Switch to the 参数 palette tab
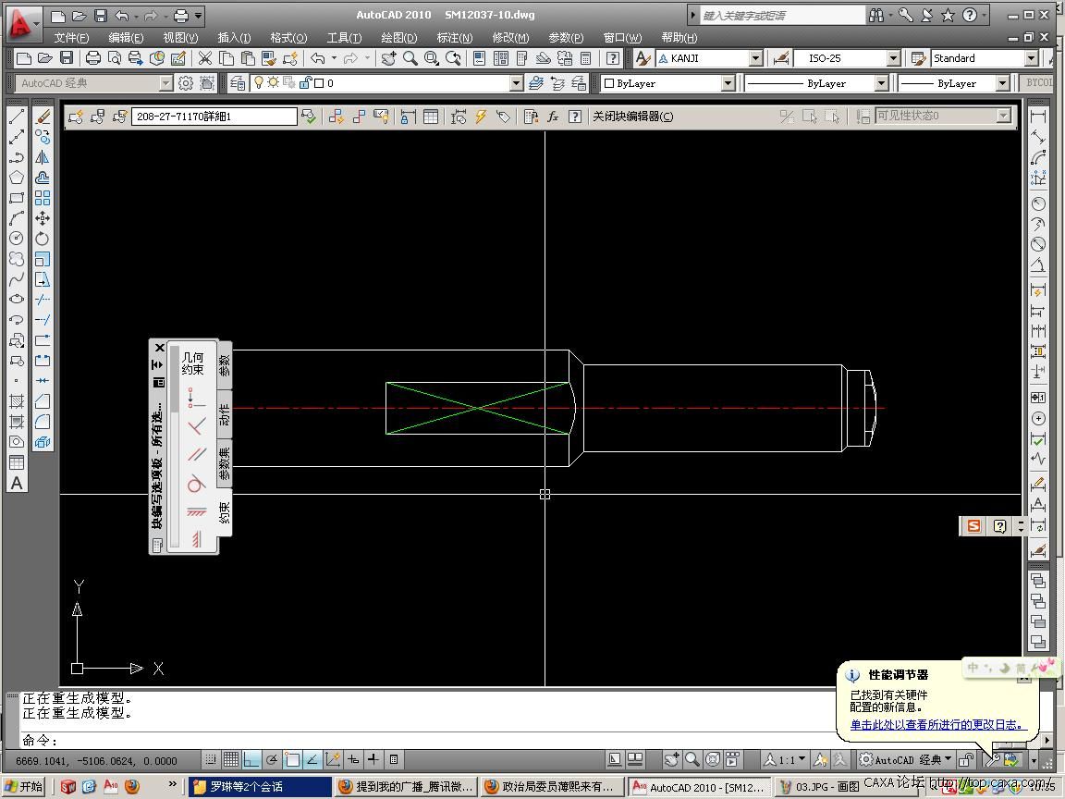Screen dimensions: 1065x799 [x=225, y=363]
